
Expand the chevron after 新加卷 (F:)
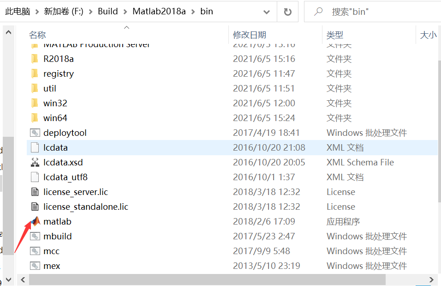(x=90, y=12)
